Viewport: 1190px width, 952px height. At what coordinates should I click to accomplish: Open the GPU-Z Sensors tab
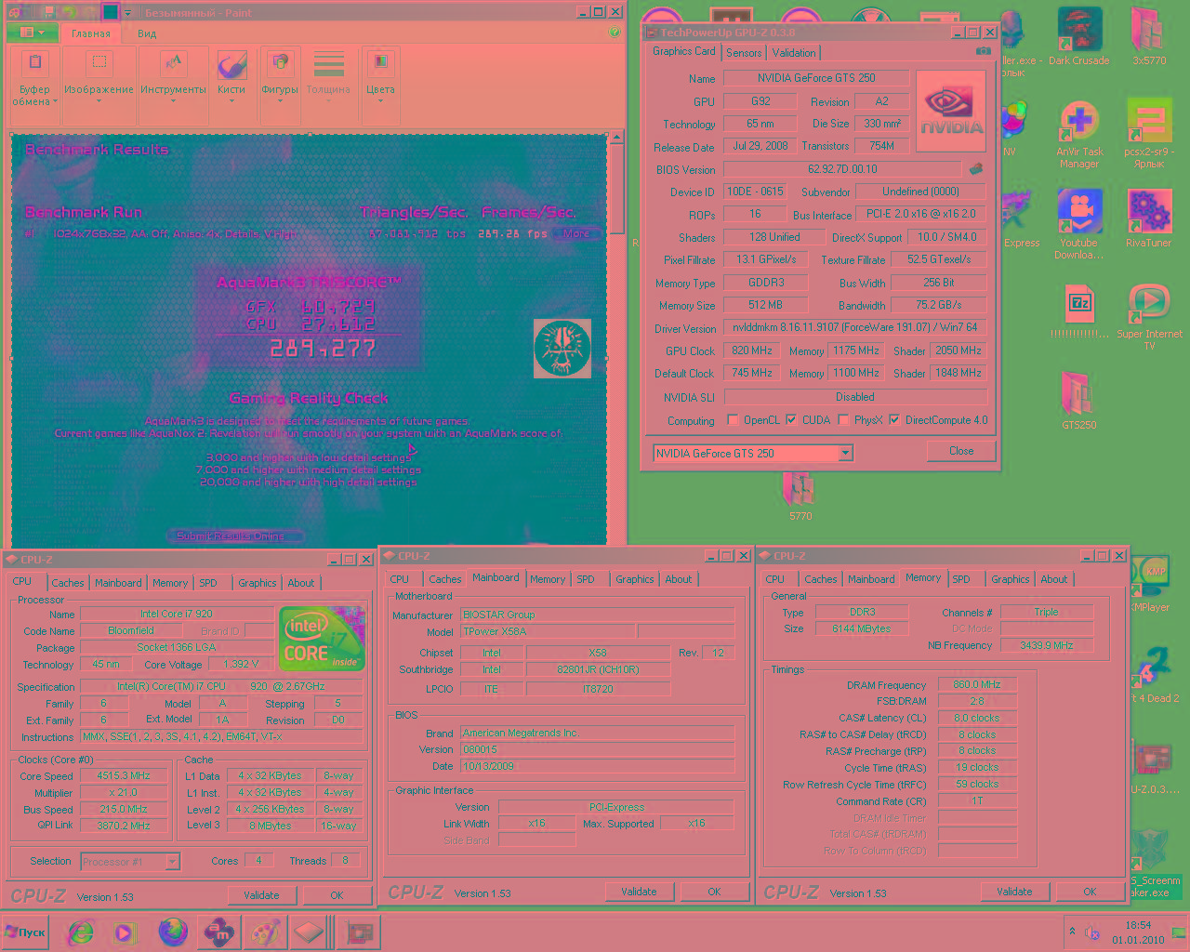(744, 53)
